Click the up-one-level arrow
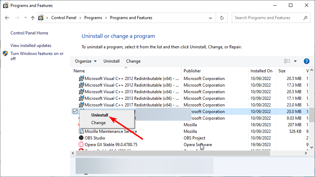The image size is (315, 177). 32,18
